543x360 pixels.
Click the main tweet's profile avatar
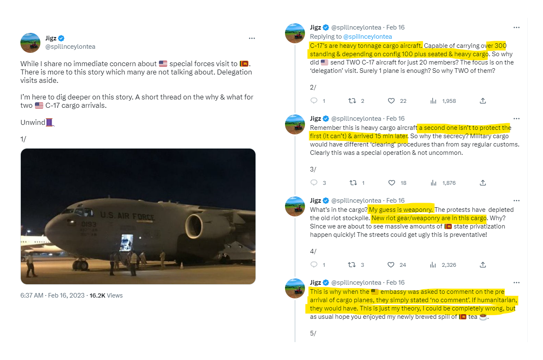pos(30,43)
